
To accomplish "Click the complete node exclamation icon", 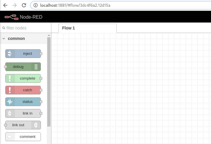I will pos(10,78).
